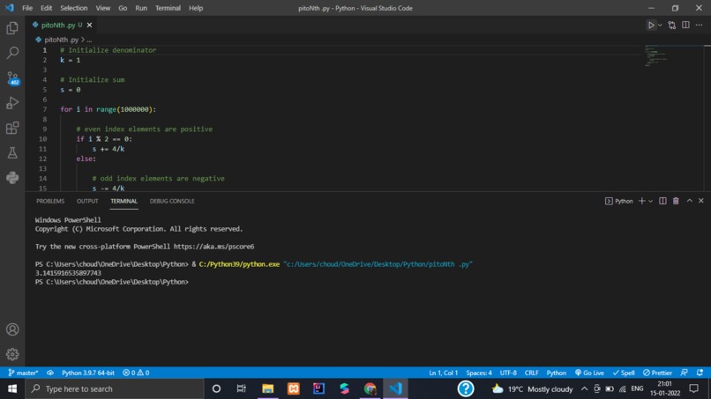Expand the run button dropdown arrow
Viewport: 711px width, 399px height.
click(x=660, y=26)
